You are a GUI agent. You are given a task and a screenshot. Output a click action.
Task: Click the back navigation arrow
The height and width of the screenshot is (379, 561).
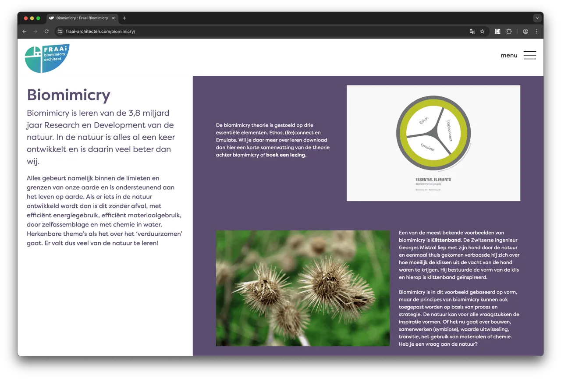24,32
